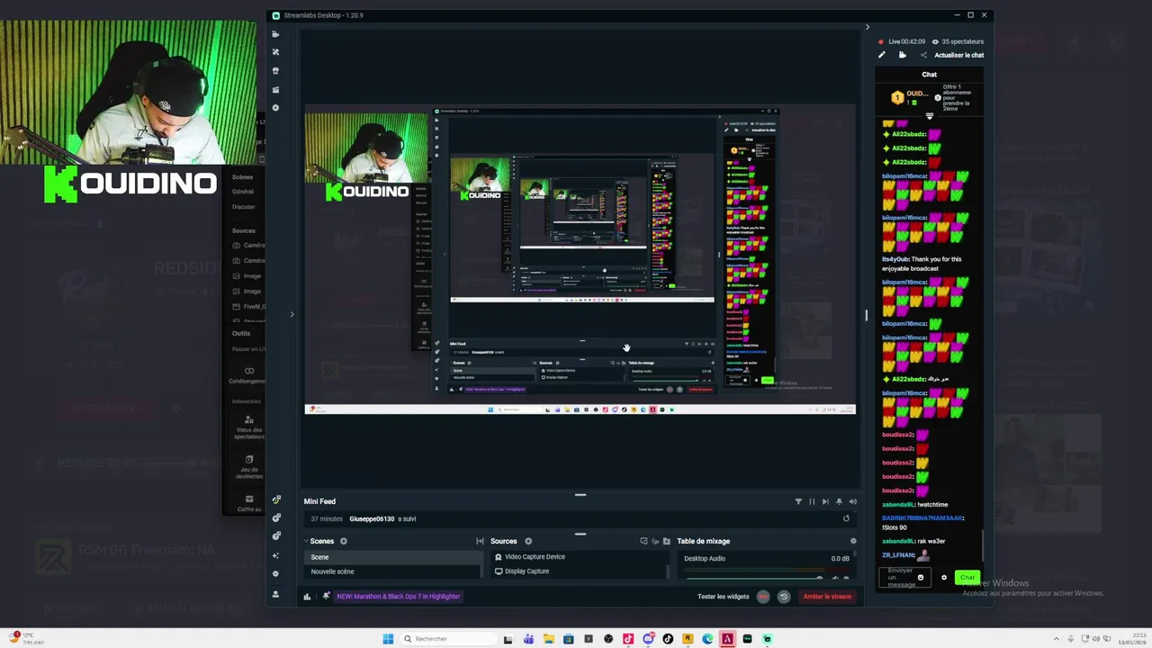The height and width of the screenshot is (648, 1152).
Task: Open TikTok from the taskbar
Action: pos(668,639)
